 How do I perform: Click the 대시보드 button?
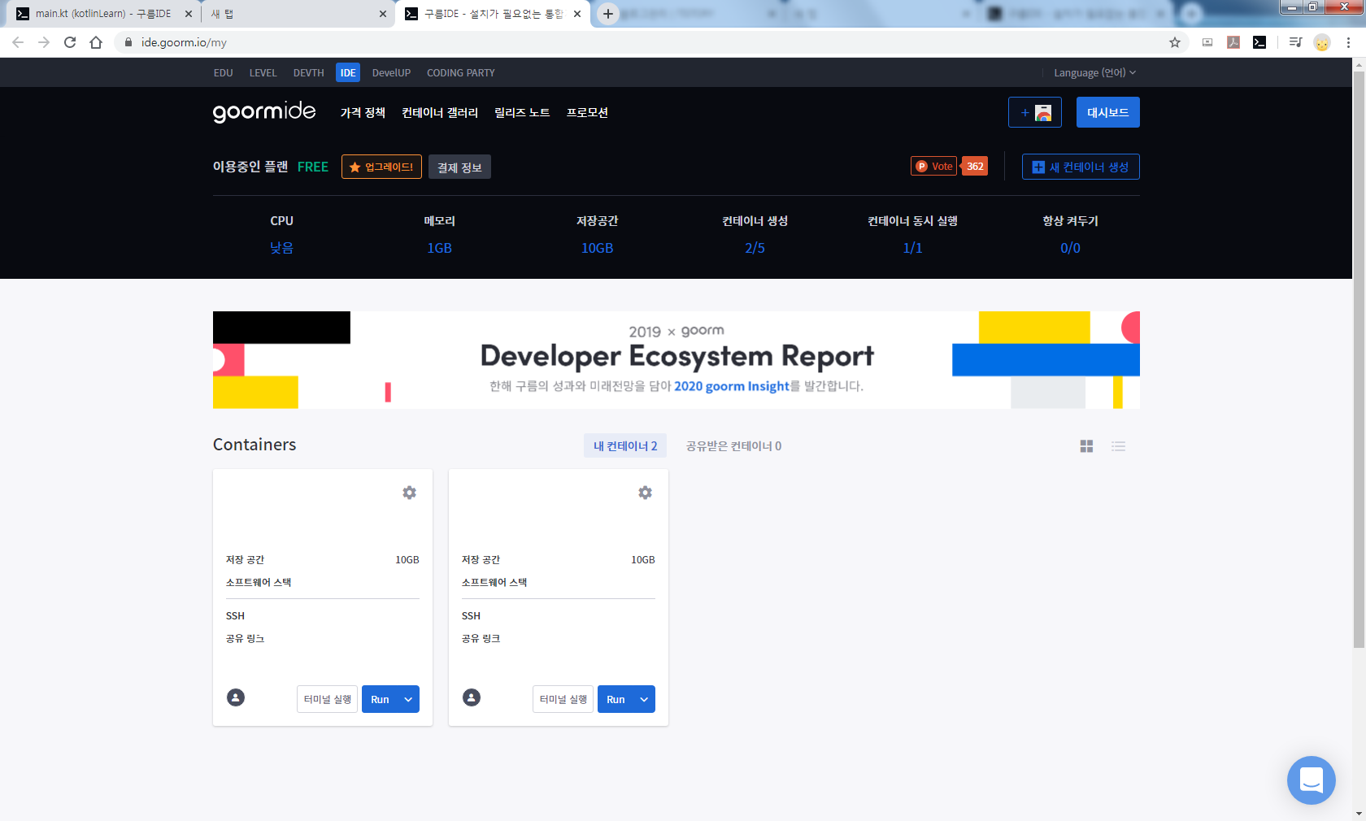1108,112
